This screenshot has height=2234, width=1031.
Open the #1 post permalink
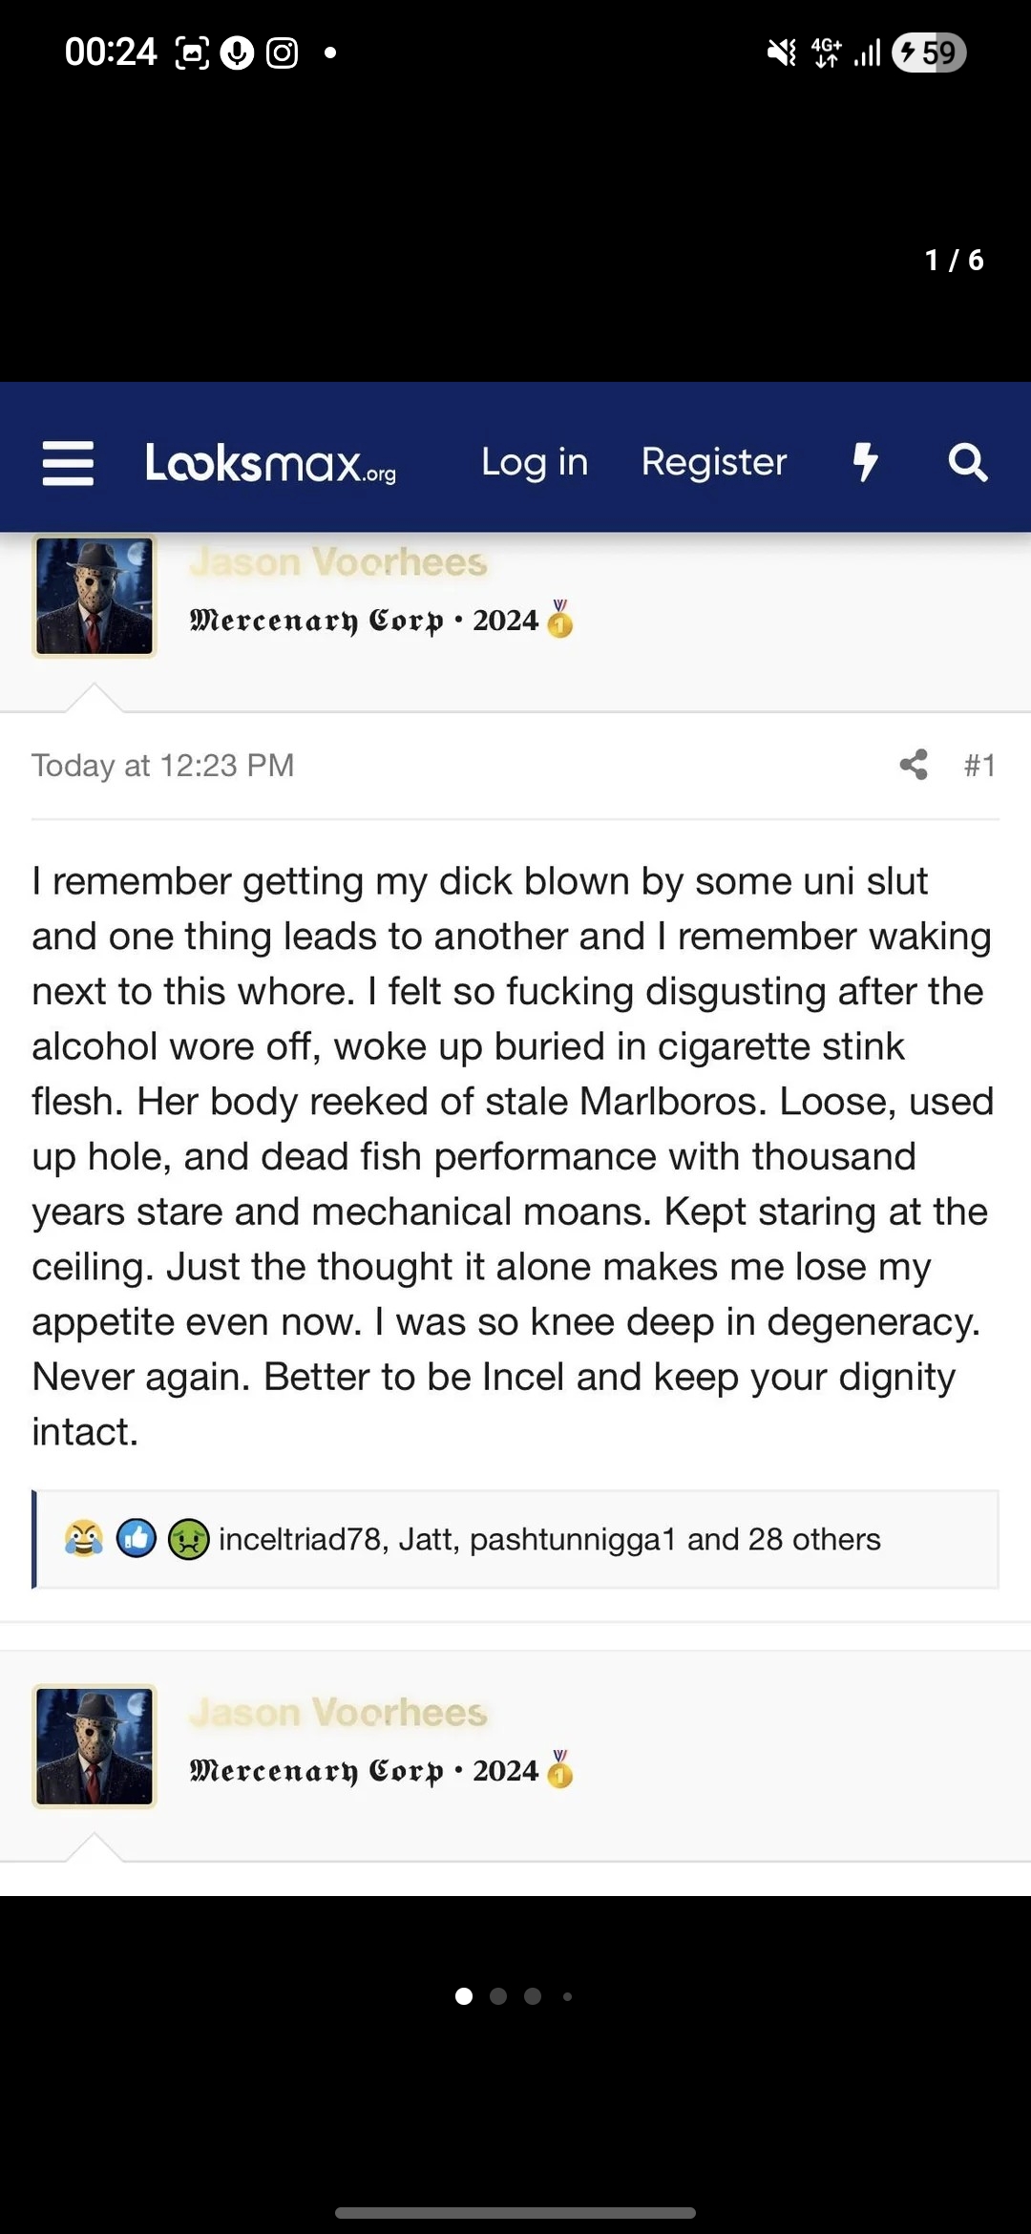pyautogui.click(x=979, y=765)
